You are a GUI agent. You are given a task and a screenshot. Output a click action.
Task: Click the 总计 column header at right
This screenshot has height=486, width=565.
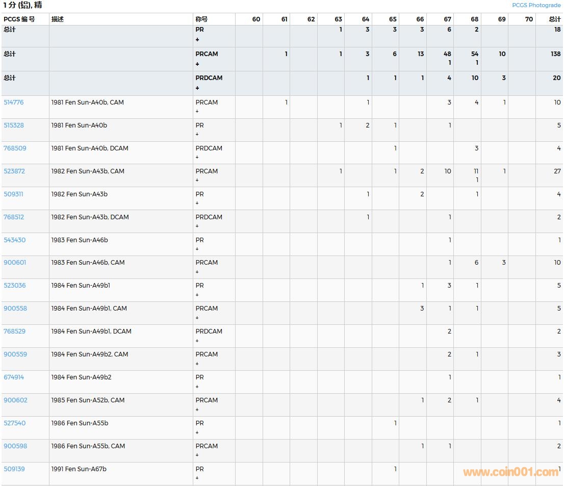pyautogui.click(x=554, y=19)
